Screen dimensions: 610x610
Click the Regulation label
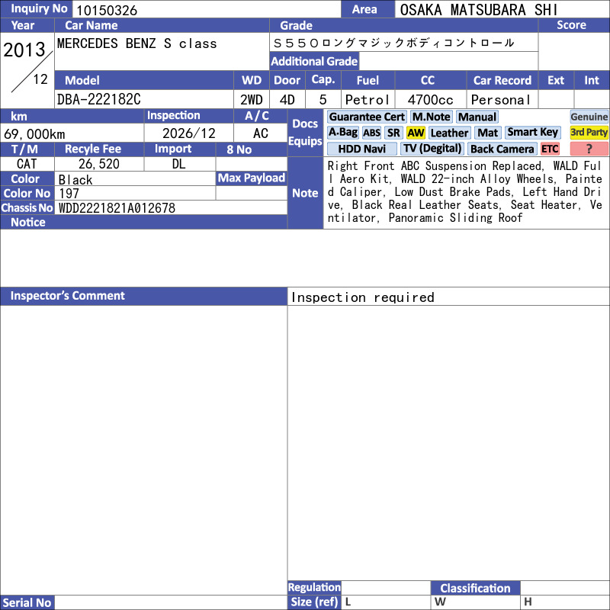click(x=314, y=587)
